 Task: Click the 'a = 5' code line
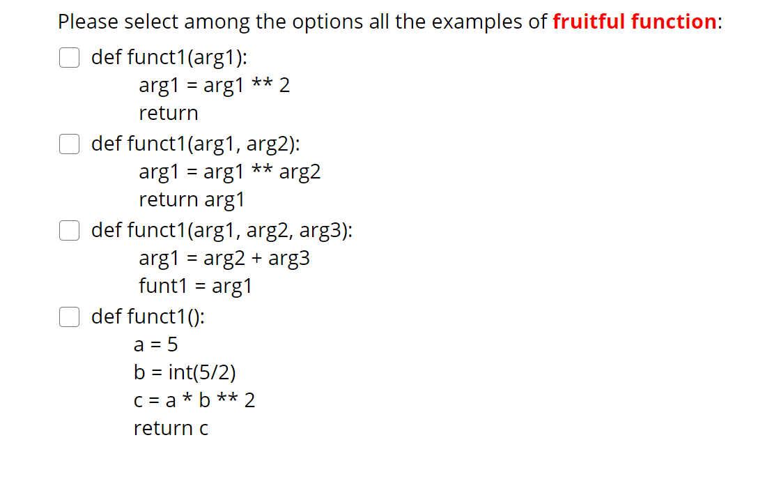coord(155,344)
